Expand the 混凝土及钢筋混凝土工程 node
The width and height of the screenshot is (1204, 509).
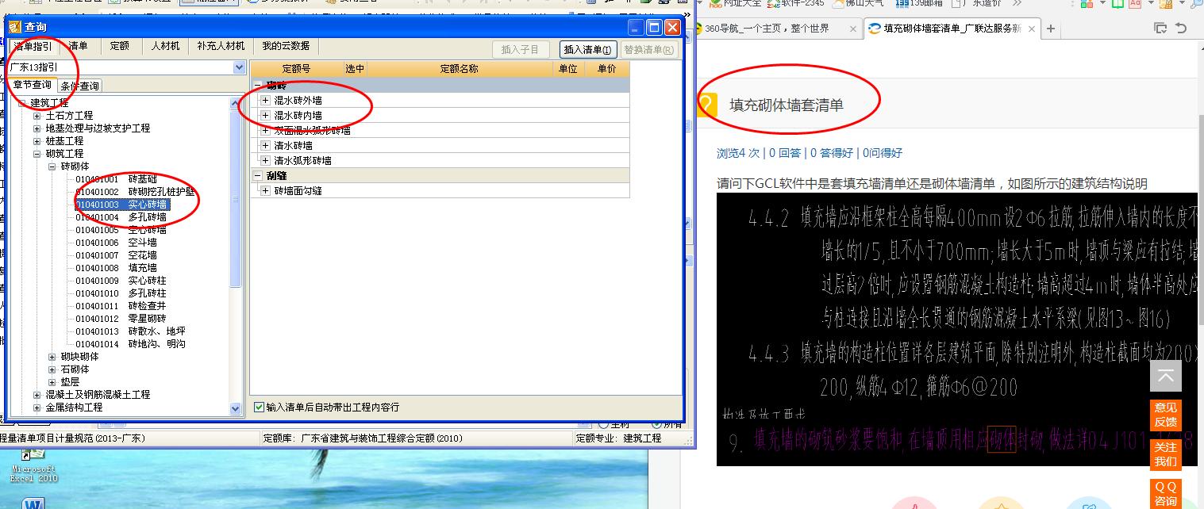pyautogui.click(x=37, y=395)
